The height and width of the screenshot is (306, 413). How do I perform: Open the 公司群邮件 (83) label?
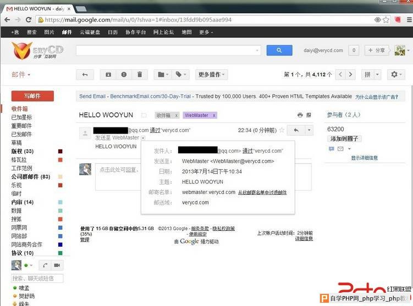click(x=31, y=176)
